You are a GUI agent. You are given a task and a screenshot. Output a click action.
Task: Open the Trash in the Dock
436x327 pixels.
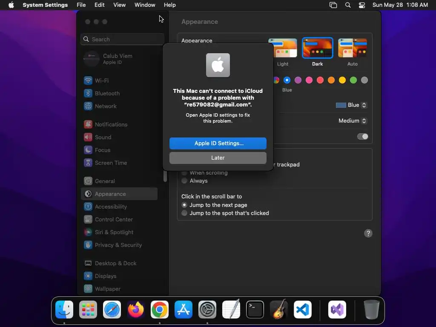(371, 310)
